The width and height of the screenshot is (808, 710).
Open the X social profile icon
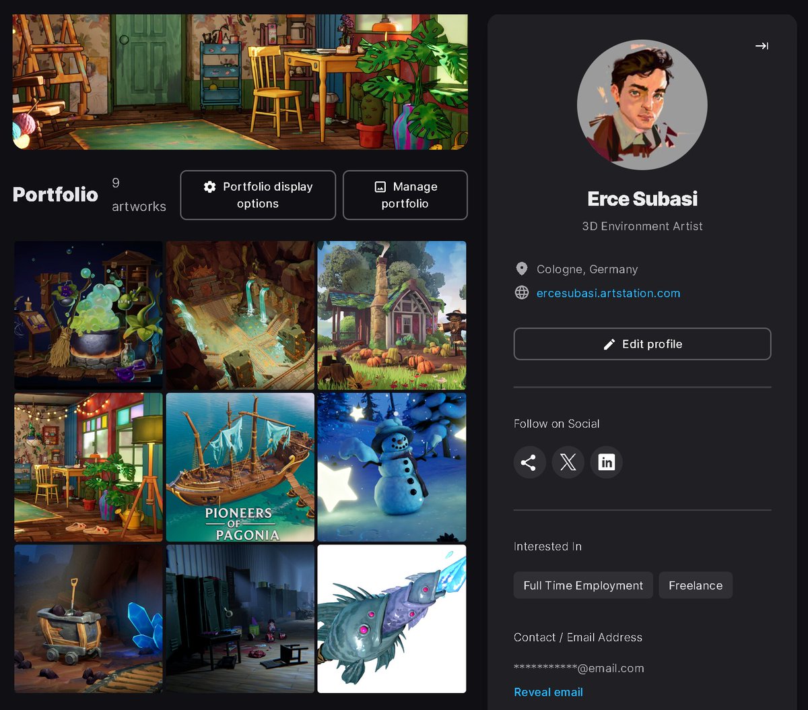click(x=568, y=463)
